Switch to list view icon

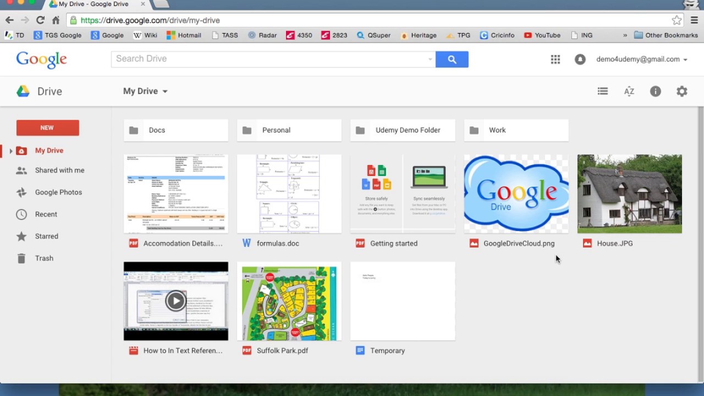603,91
